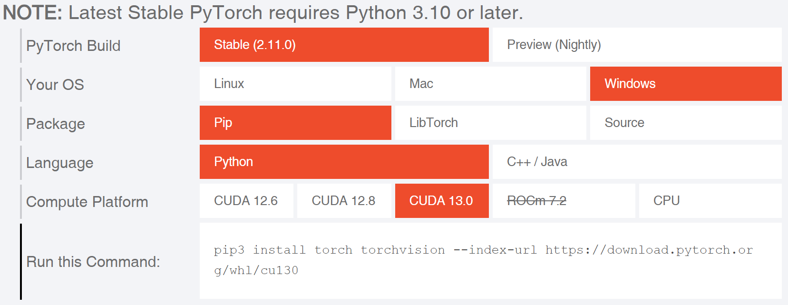The image size is (788, 305).
Task: Select the Windows OS option
Action: pos(685,84)
